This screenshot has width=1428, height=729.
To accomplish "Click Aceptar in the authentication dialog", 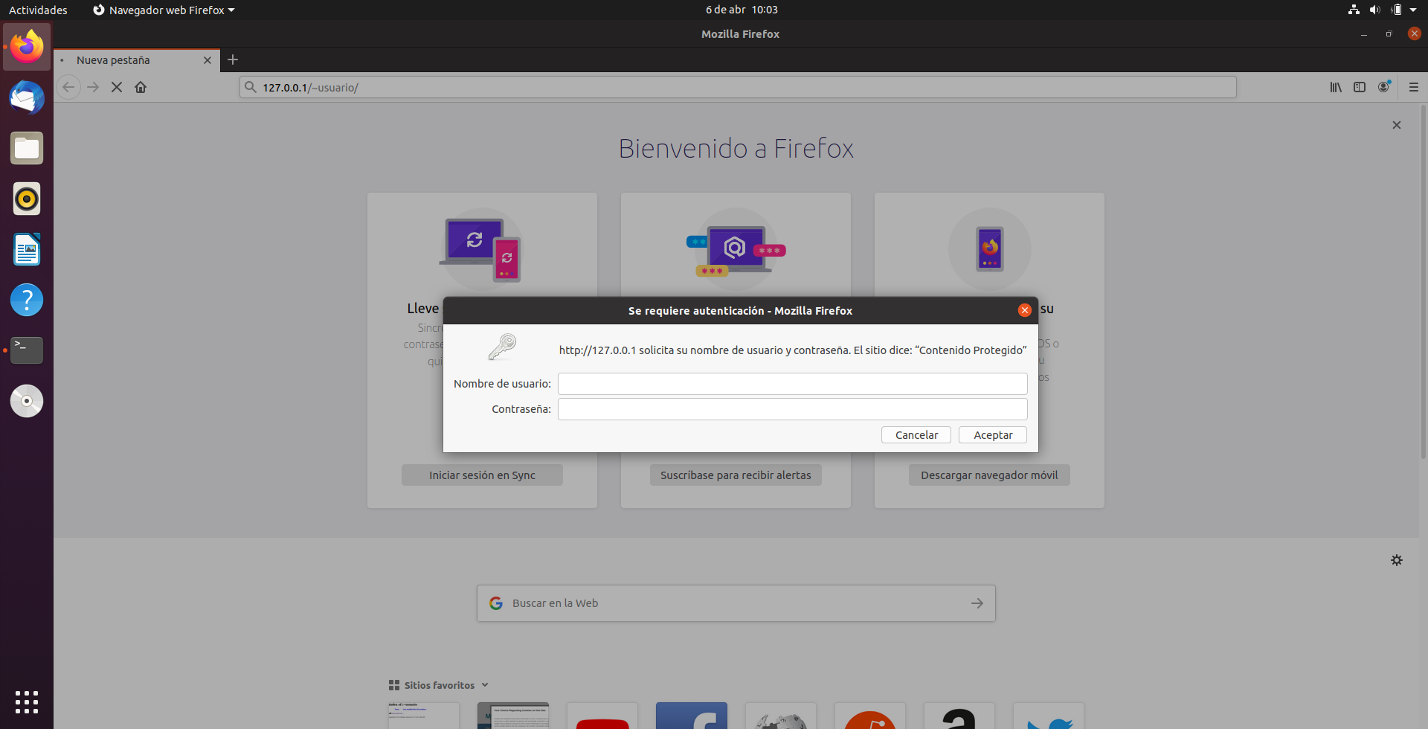I will coord(993,435).
